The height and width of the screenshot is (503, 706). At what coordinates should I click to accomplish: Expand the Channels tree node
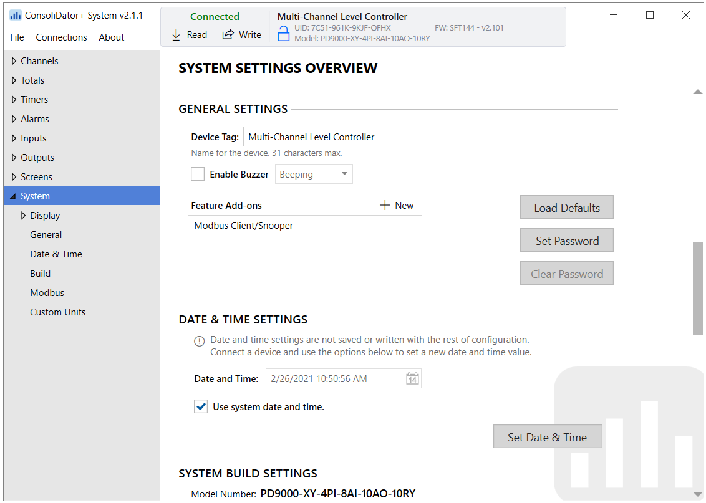14,60
